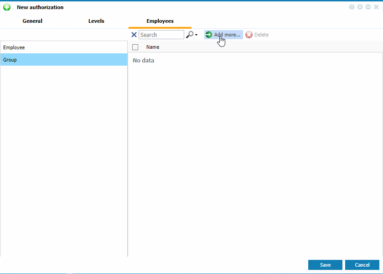Save the new authorization
Screen dimensions: 383x274
coord(325,265)
